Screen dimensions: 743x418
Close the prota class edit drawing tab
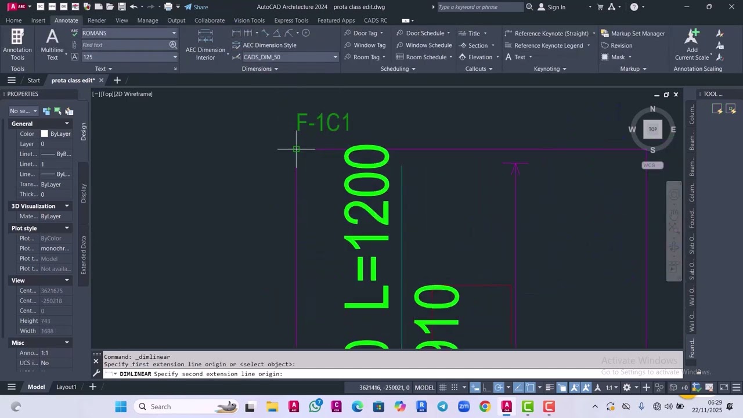pos(101,80)
